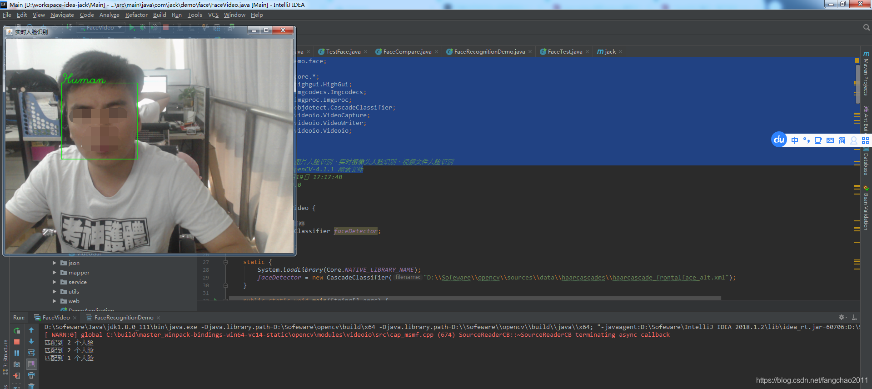
Task: Debug FaceVideo with bug icon
Action: [143, 28]
